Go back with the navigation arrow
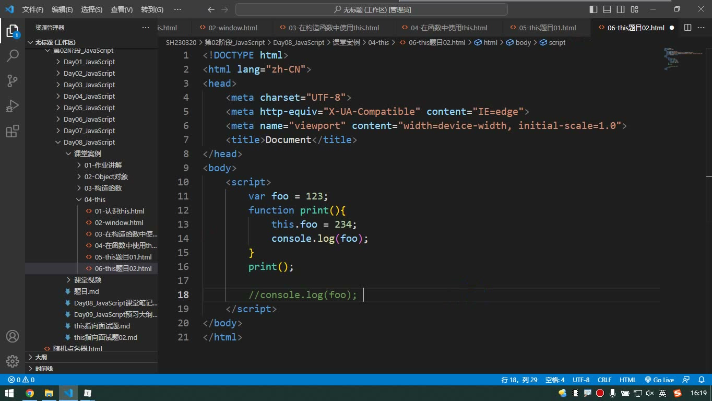The image size is (712, 401). click(211, 9)
